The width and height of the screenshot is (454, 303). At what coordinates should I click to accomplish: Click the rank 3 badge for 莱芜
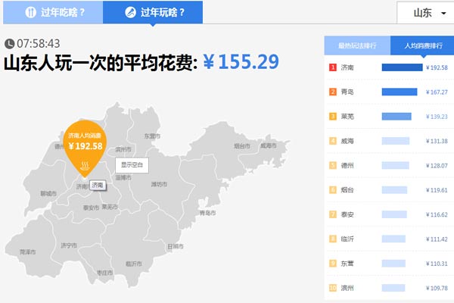tap(332, 117)
